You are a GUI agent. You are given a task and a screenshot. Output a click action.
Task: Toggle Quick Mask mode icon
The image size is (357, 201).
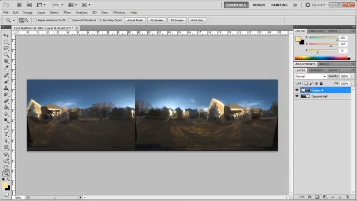point(6,194)
